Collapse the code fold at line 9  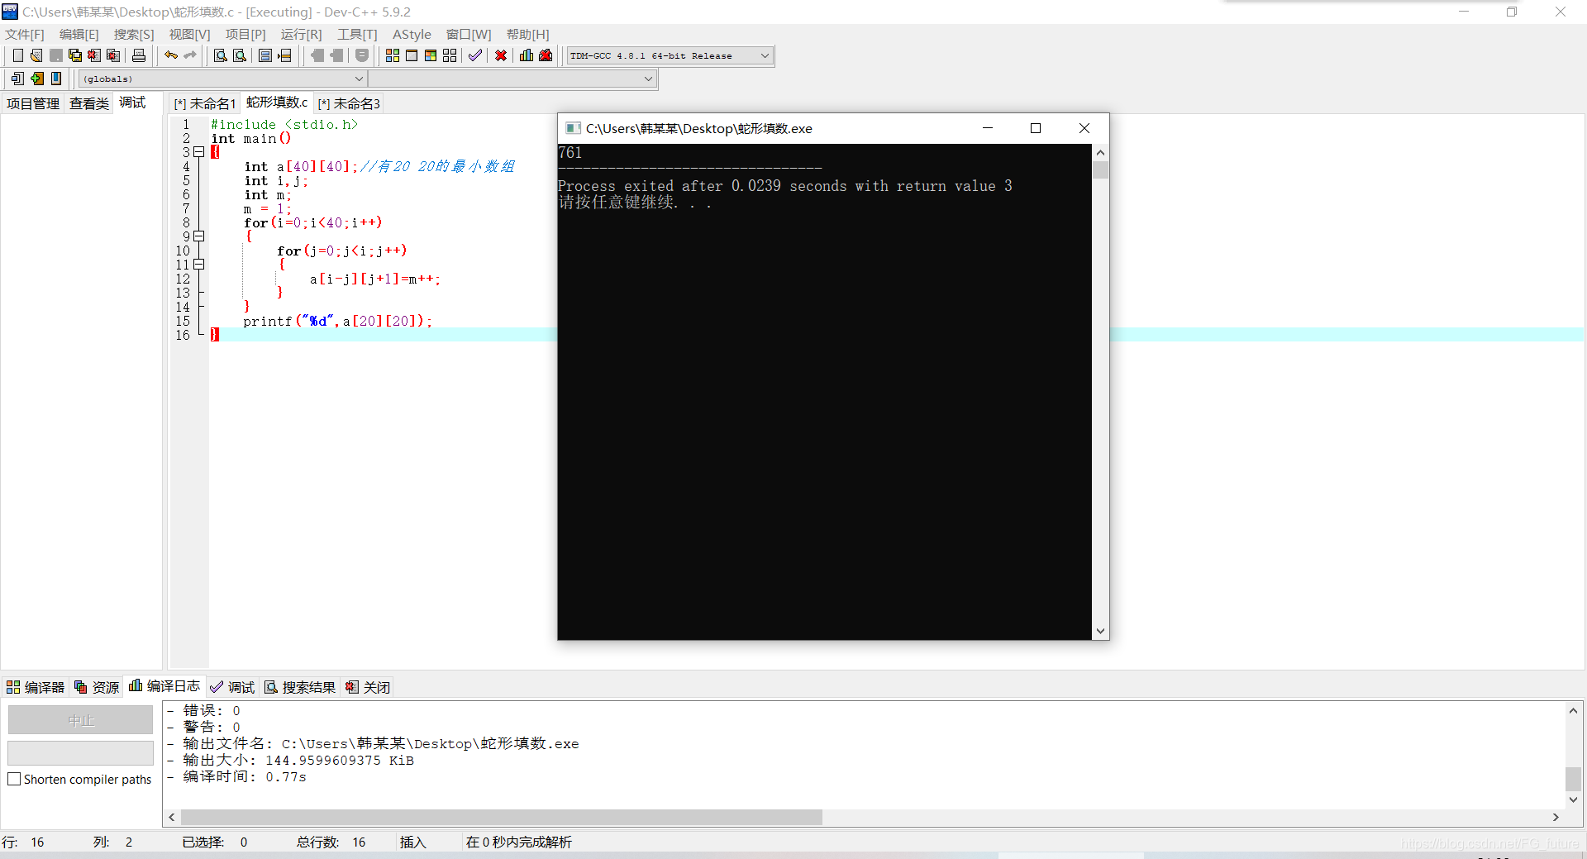(x=198, y=236)
